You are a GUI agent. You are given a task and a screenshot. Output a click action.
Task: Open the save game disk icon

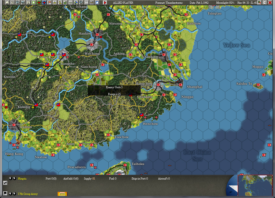pyautogui.click(x=7, y=2)
